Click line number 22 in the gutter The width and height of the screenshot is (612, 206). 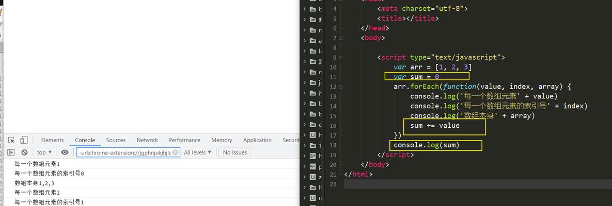tap(333, 184)
